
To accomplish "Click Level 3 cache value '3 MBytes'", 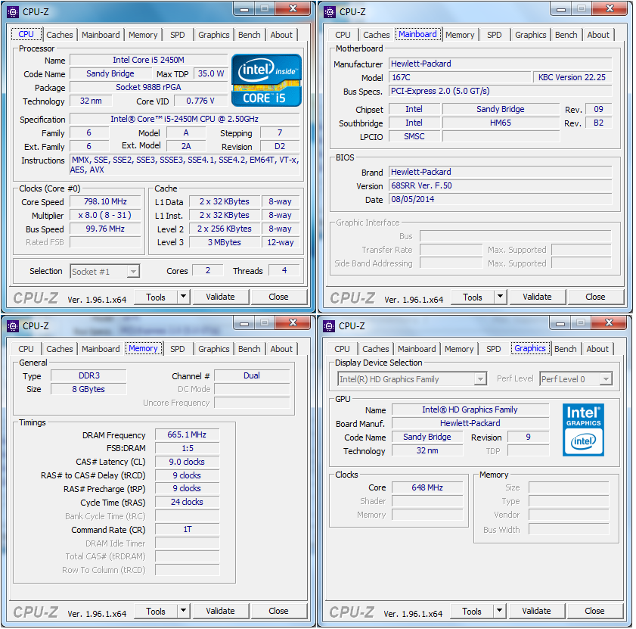I will coord(225,242).
